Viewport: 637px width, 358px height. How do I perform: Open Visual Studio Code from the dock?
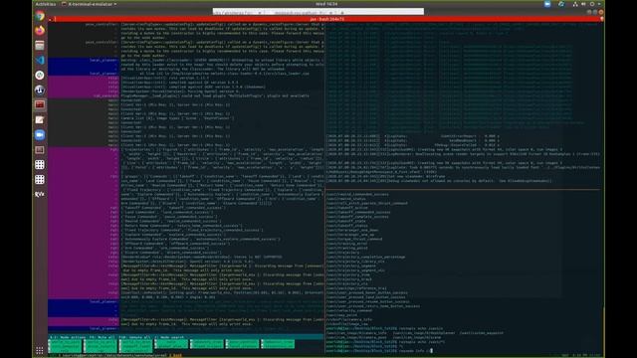click(x=40, y=61)
